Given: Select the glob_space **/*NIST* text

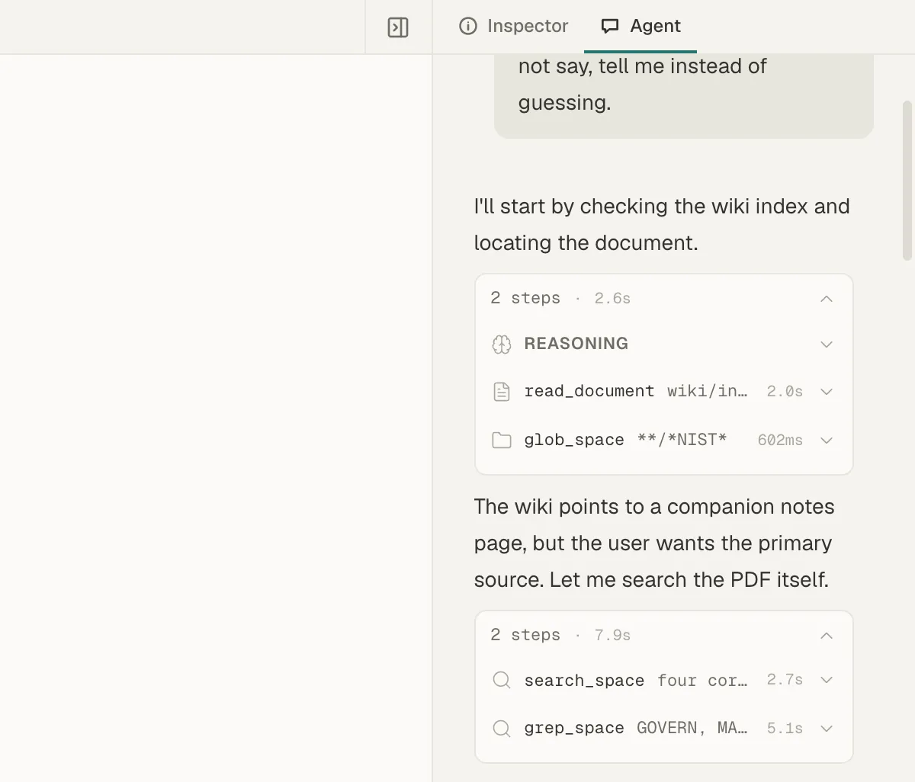Looking at the screenshot, I should (x=682, y=440).
